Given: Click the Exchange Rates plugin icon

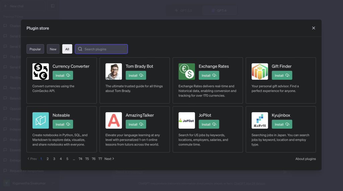Looking at the screenshot, I should click(187, 72).
